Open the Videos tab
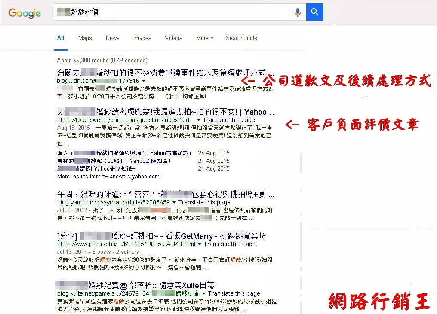 coord(173,38)
